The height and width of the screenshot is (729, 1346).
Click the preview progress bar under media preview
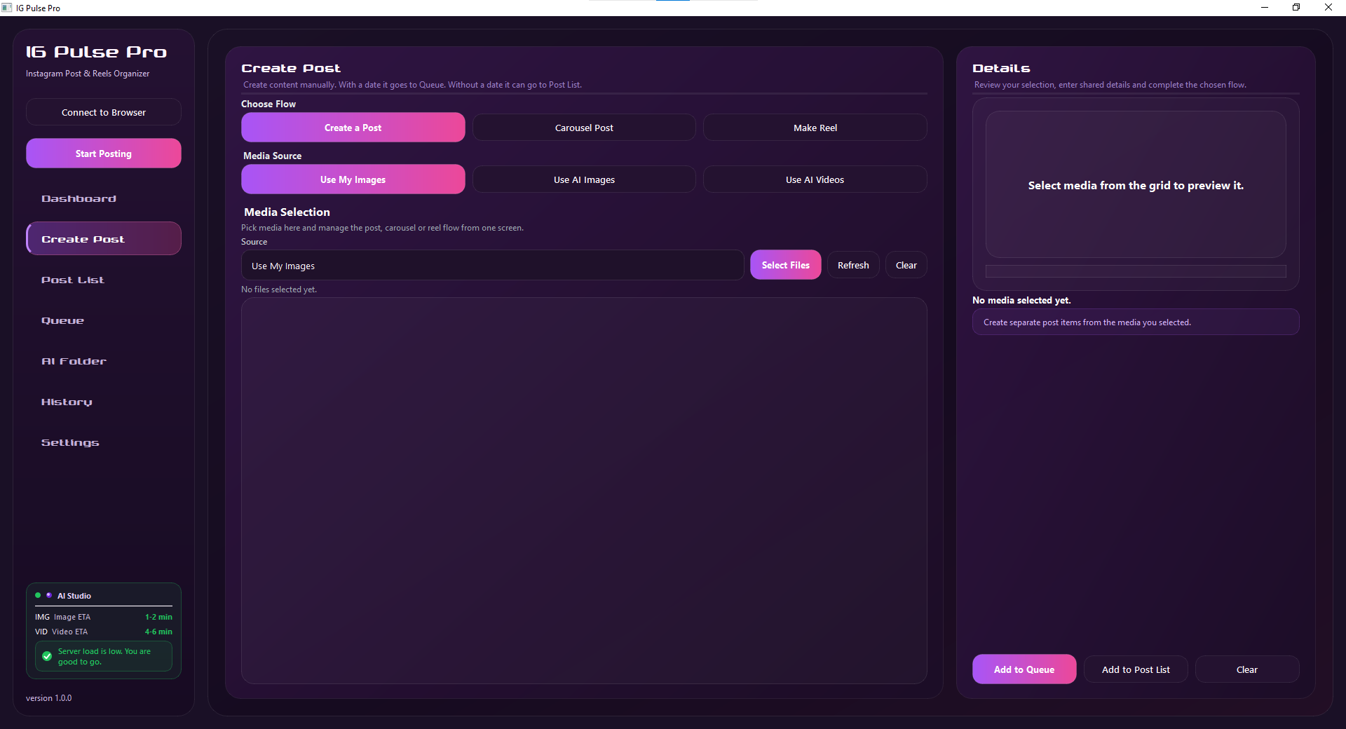[x=1136, y=271]
